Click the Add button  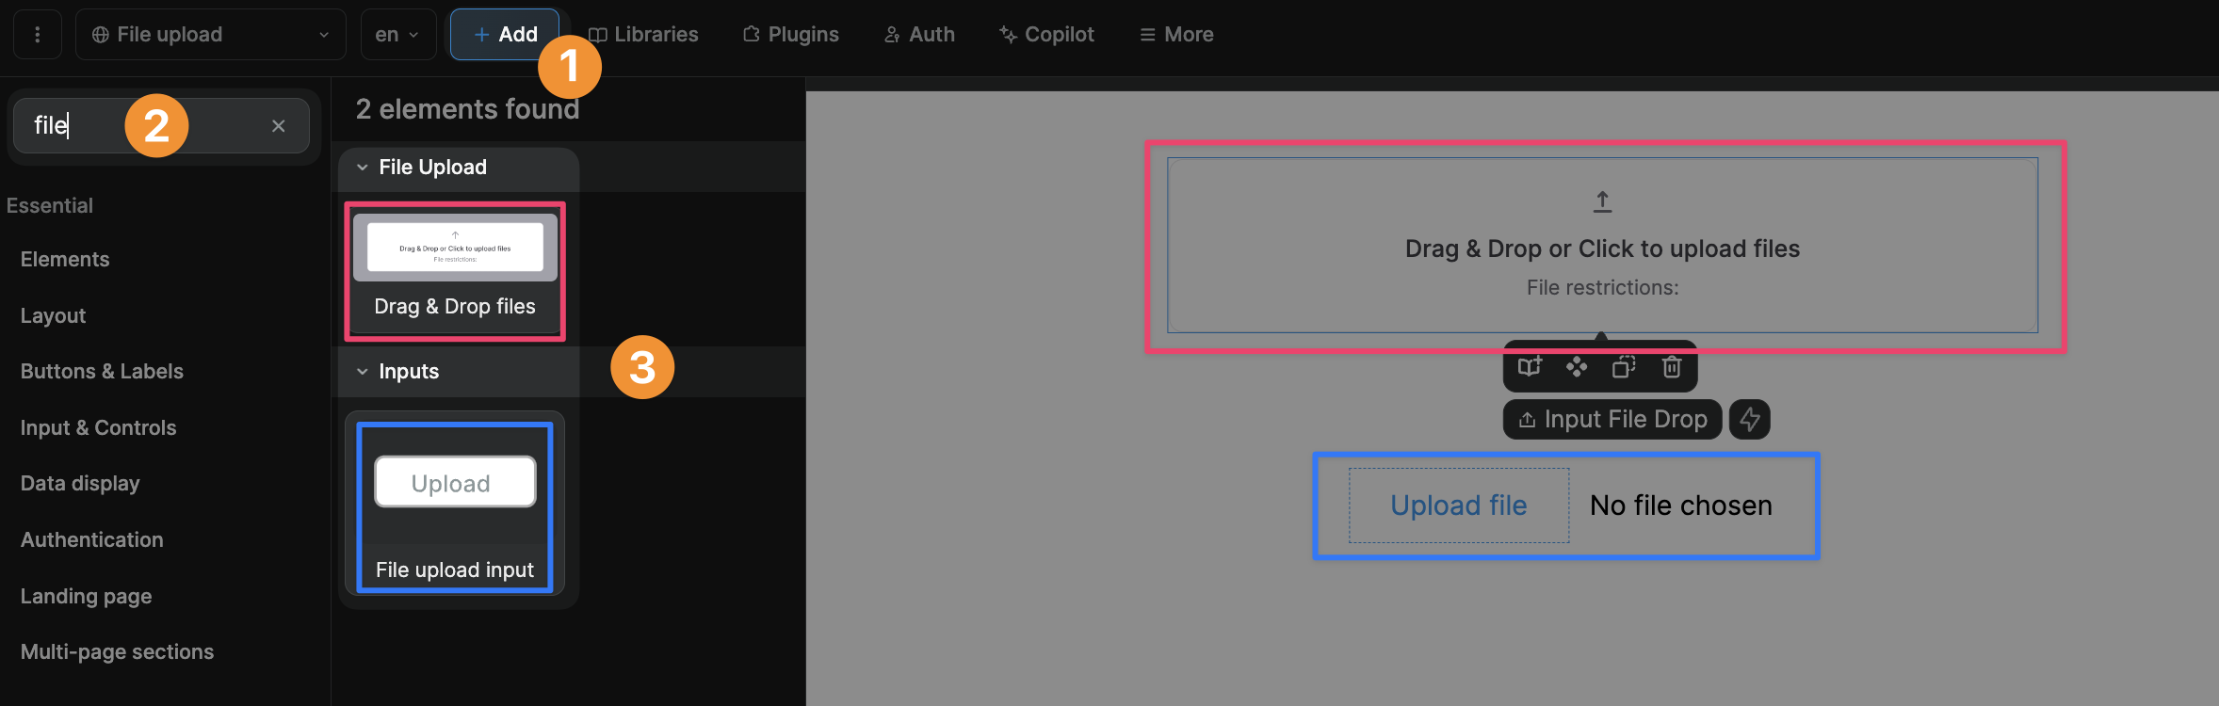pos(505,34)
